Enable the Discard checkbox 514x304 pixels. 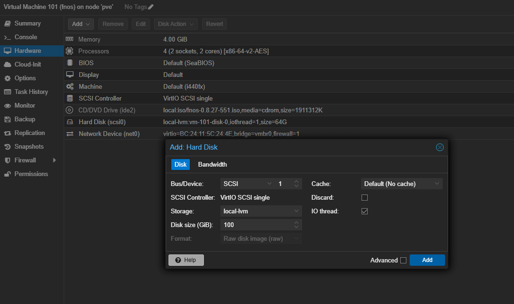pos(364,198)
